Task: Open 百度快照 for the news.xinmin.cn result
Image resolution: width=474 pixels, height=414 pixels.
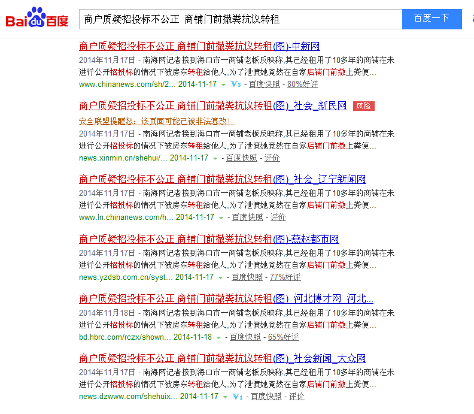Action: (x=242, y=158)
